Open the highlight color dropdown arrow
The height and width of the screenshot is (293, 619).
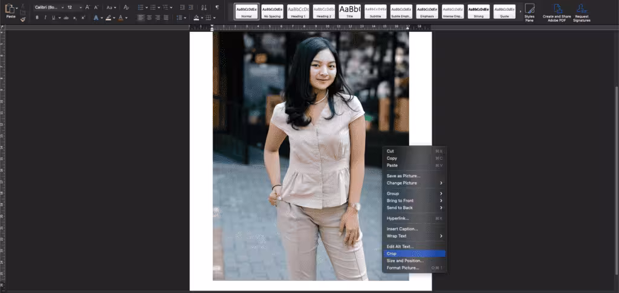(114, 17)
